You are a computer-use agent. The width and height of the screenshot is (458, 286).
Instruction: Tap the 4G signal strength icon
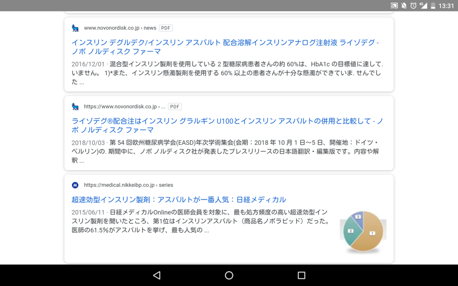coord(423,5)
